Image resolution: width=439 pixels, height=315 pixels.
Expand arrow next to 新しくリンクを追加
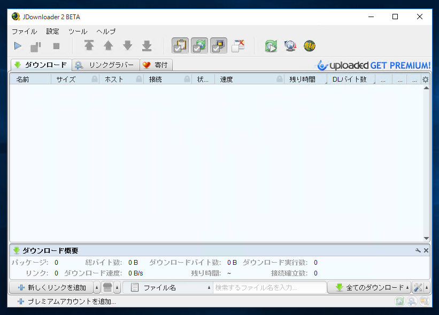click(x=97, y=287)
